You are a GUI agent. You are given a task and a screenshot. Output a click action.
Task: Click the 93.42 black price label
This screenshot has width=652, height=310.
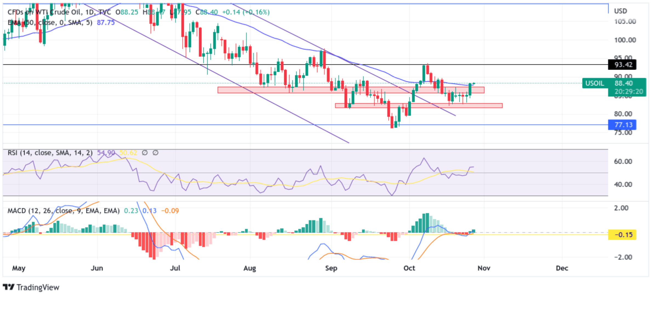(622, 65)
